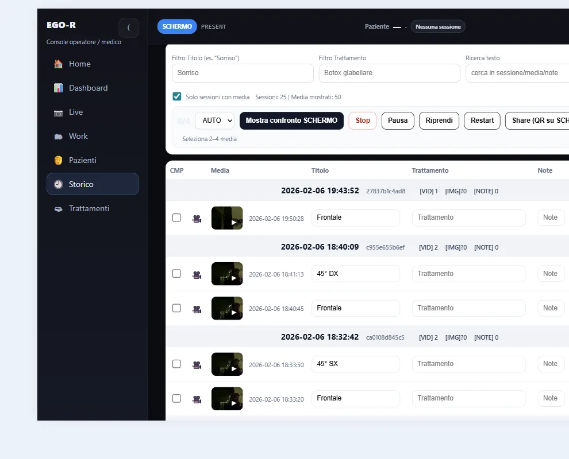The width and height of the screenshot is (569, 459).
Task: Click the Live camera icon
Action: pyautogui.click(x=58, y=113)
